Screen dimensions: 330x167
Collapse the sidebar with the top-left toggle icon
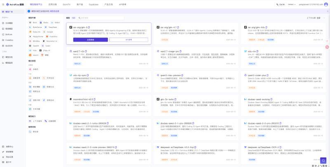click(x=3, y=5)
